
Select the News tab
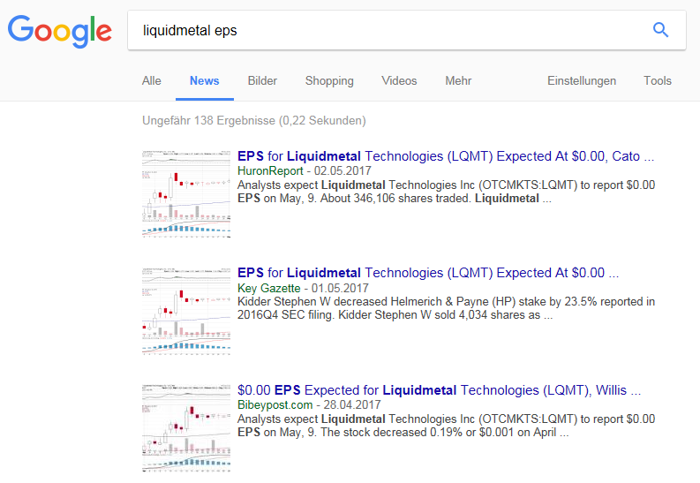pyautogui.click(x=204, y=80)
